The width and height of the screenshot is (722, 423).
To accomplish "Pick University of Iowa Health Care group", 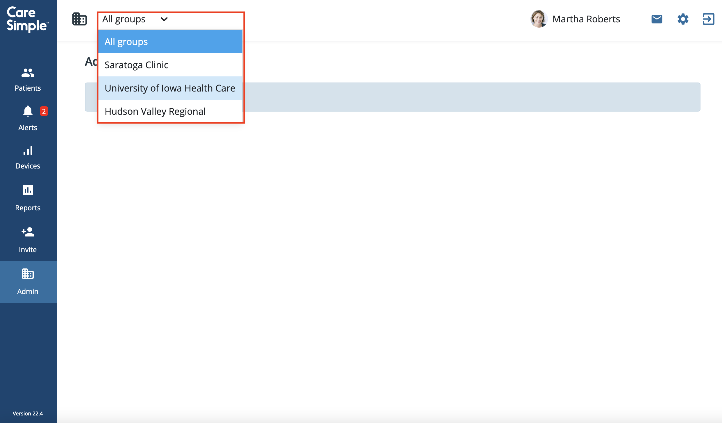I will coord(170,88).
